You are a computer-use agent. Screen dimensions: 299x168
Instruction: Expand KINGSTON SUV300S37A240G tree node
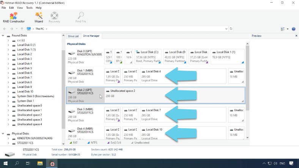pos(8,138)
